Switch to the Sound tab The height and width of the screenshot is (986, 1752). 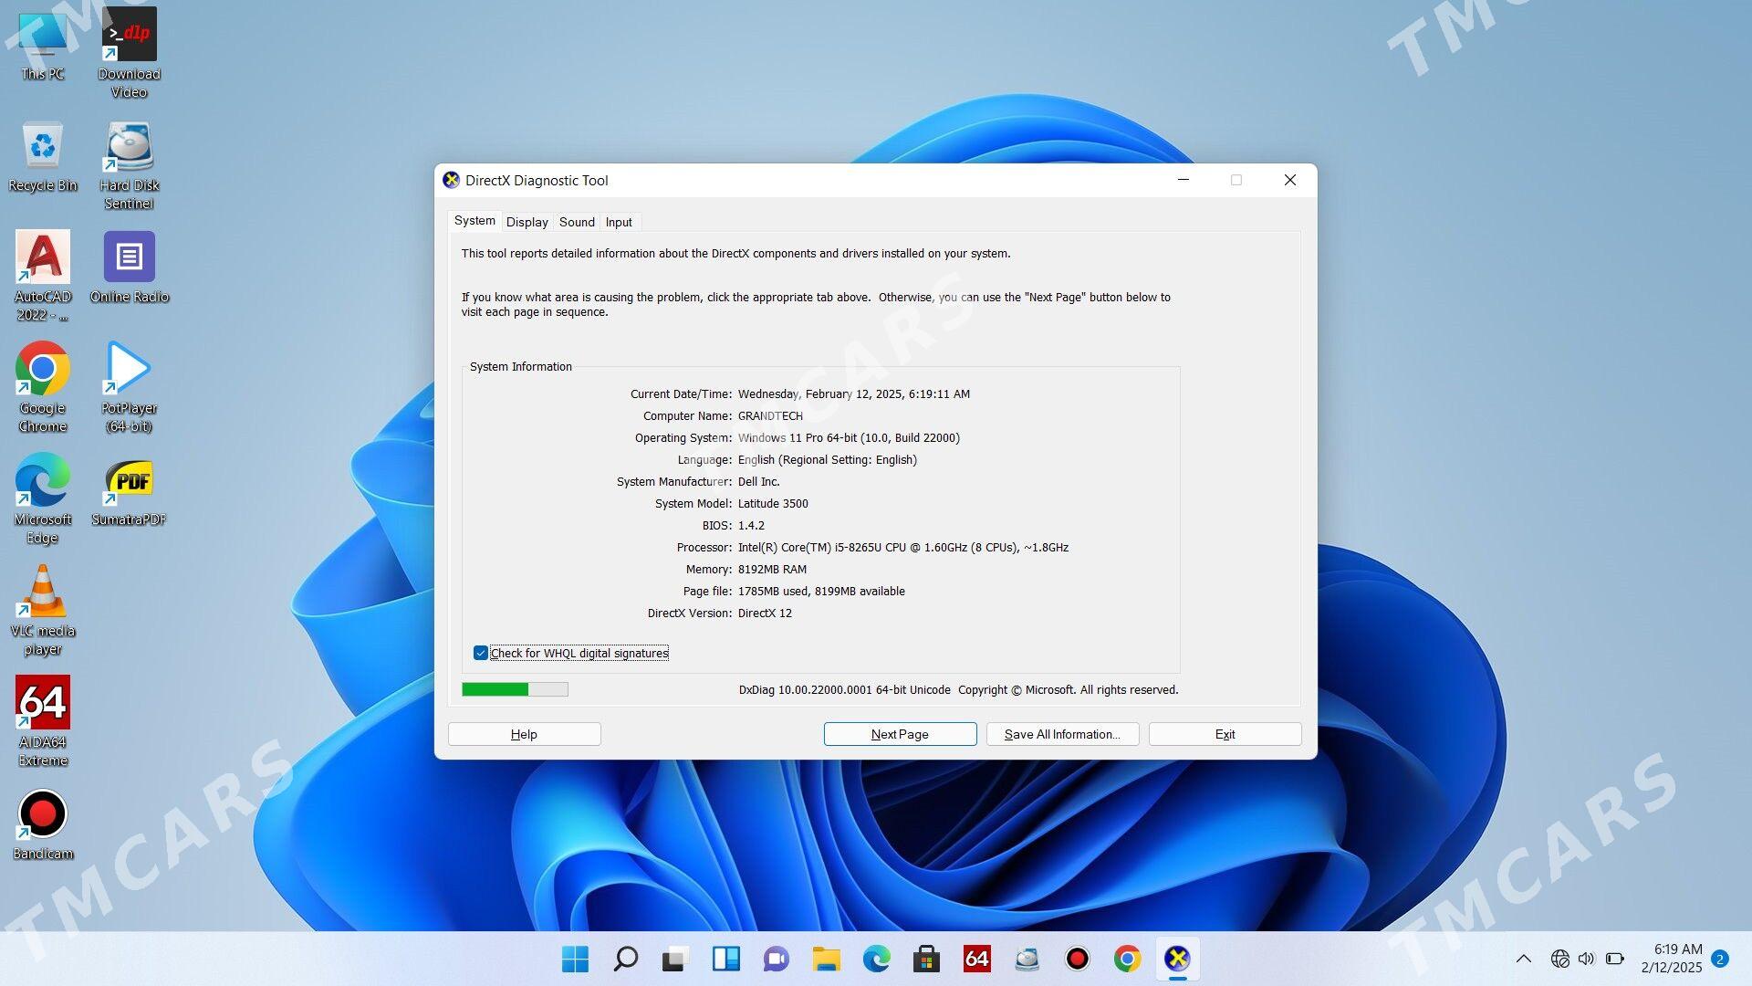[x=577, y=222]
